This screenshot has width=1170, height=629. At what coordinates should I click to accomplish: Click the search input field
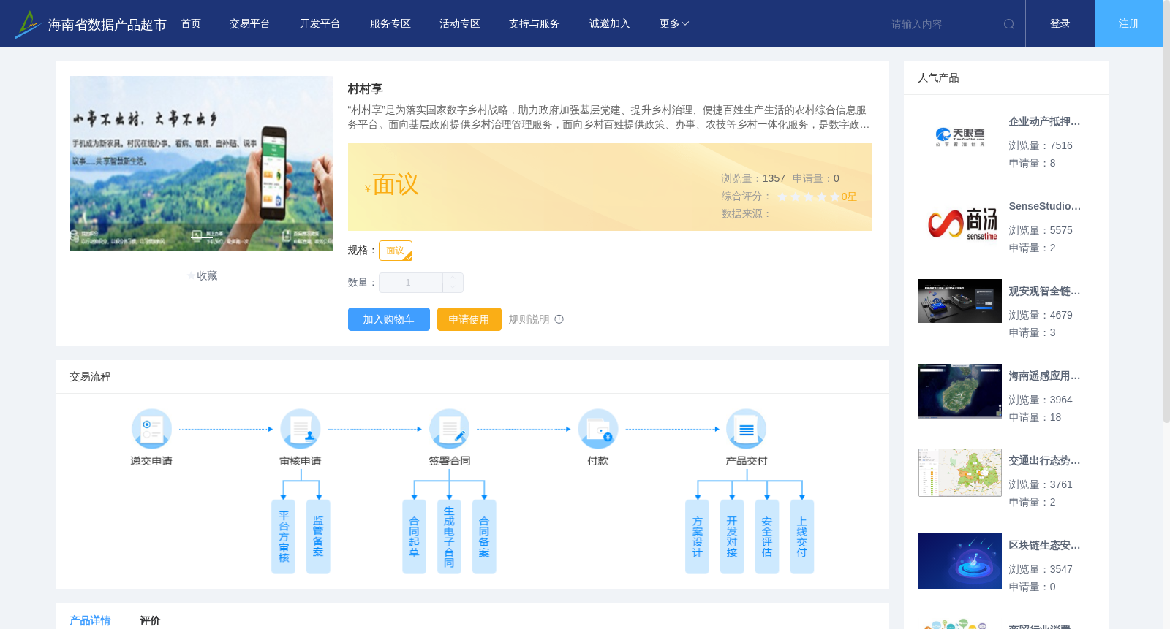(x=942, y=24)
